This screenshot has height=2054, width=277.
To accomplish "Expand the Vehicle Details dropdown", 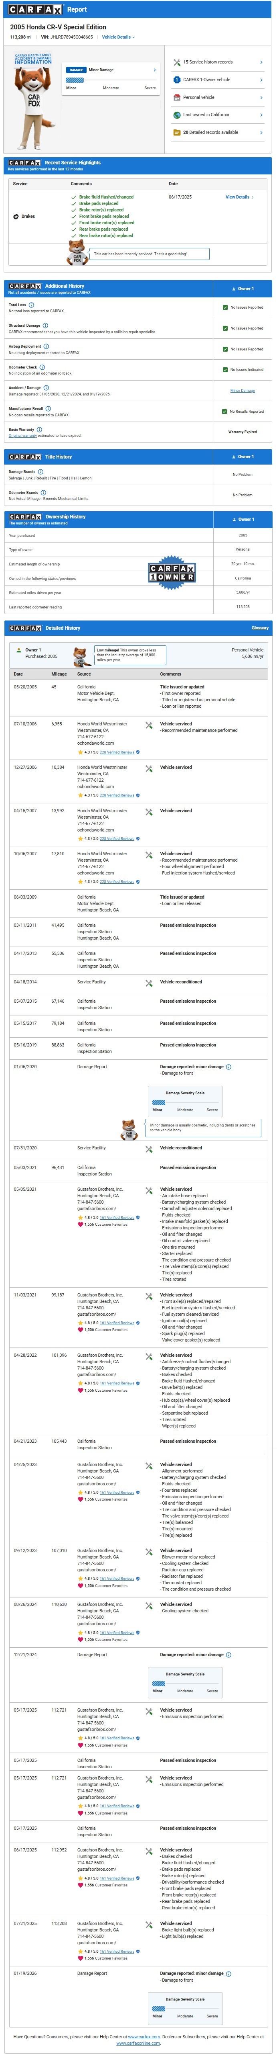I will pyautogui.click(x=119, y=37).
